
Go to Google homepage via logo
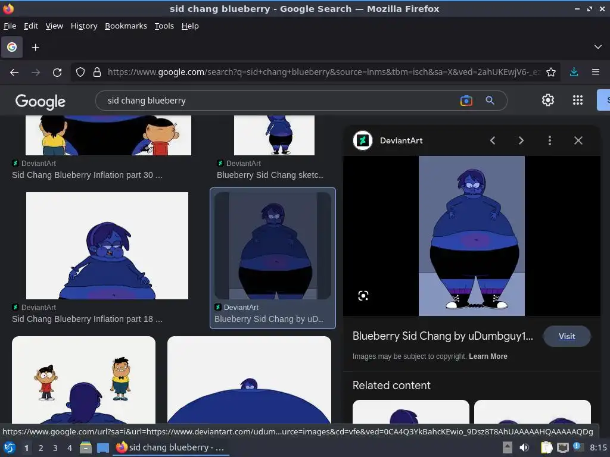click(40, 101)
